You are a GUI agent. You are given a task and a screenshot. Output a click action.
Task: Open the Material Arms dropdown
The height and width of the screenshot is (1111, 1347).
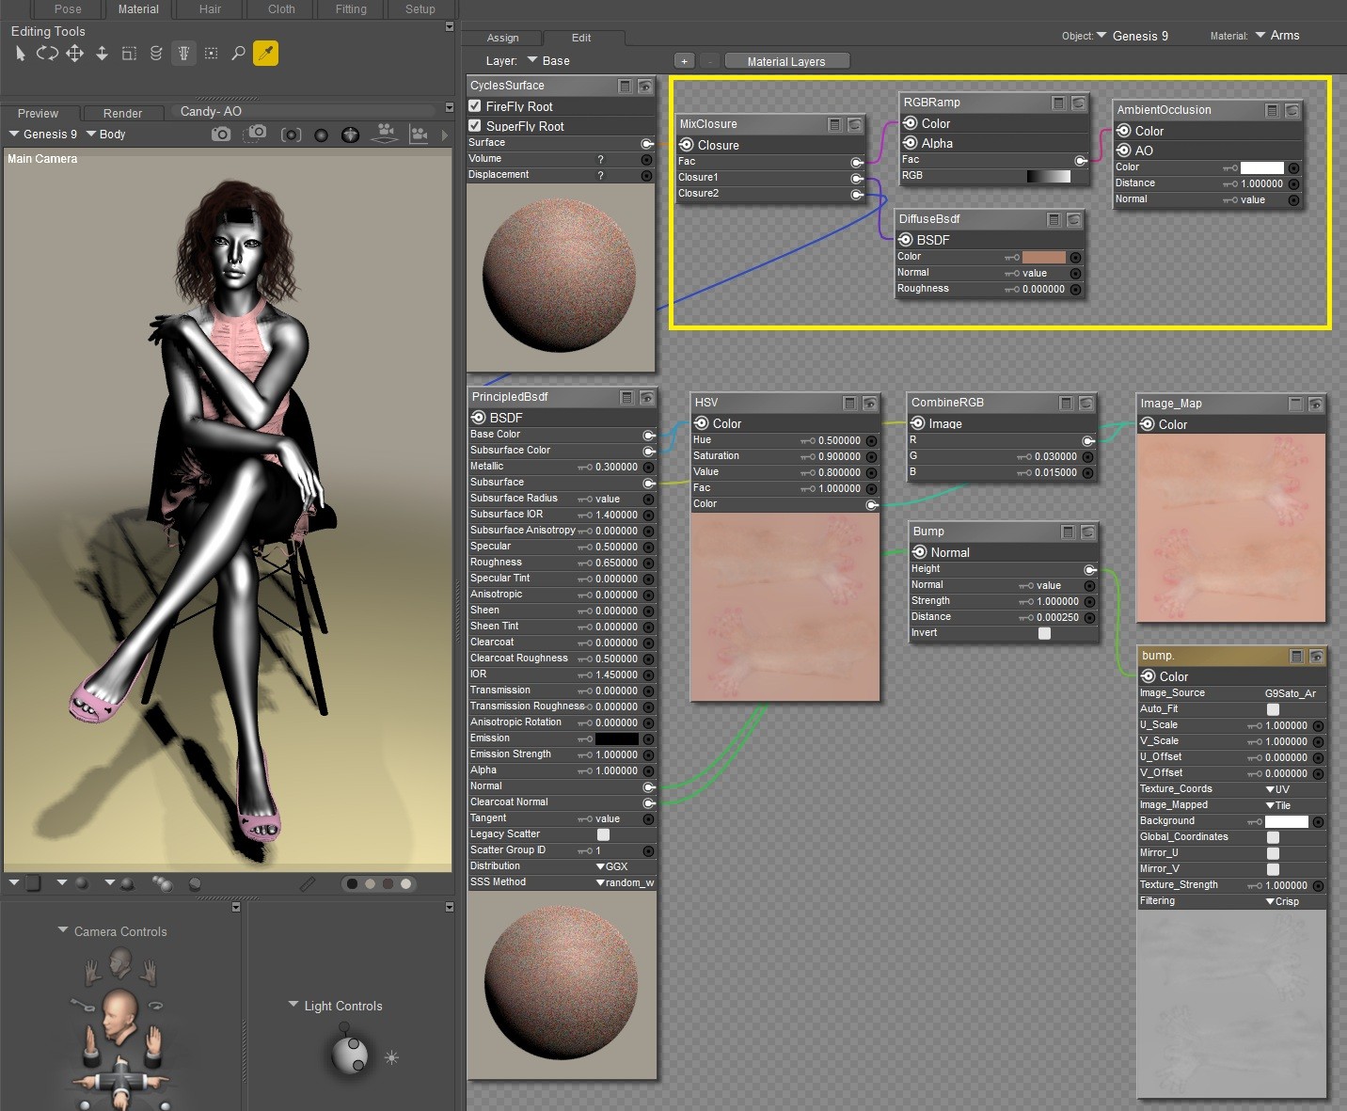1277,36
